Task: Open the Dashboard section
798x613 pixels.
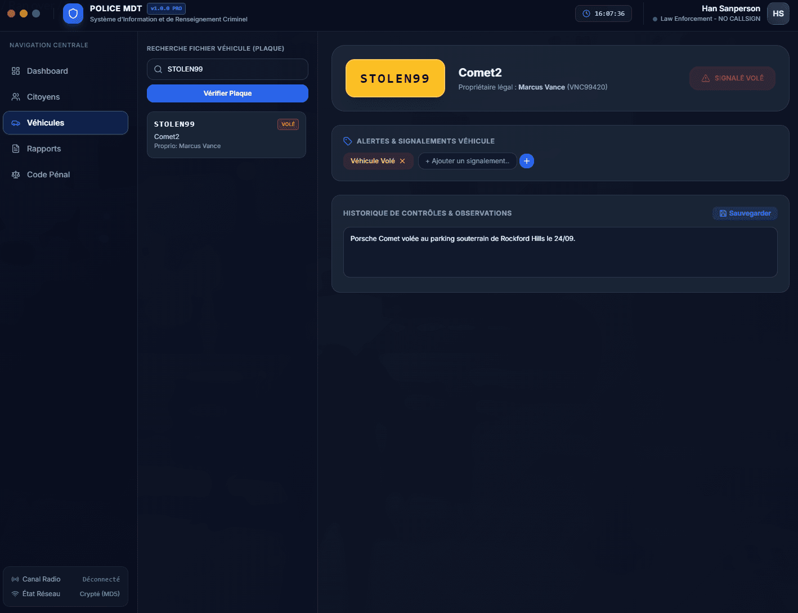Action: pos(65,71)
